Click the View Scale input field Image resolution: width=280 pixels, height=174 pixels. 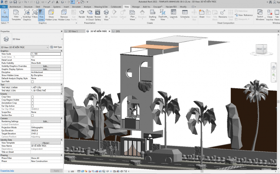(x=45, y=54)
